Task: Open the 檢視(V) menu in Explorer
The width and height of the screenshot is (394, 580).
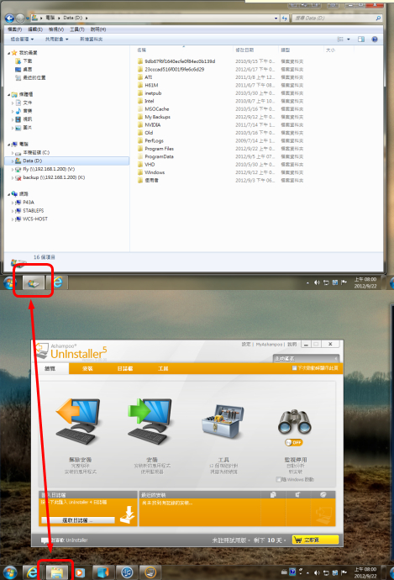Action: click(56, 29)
